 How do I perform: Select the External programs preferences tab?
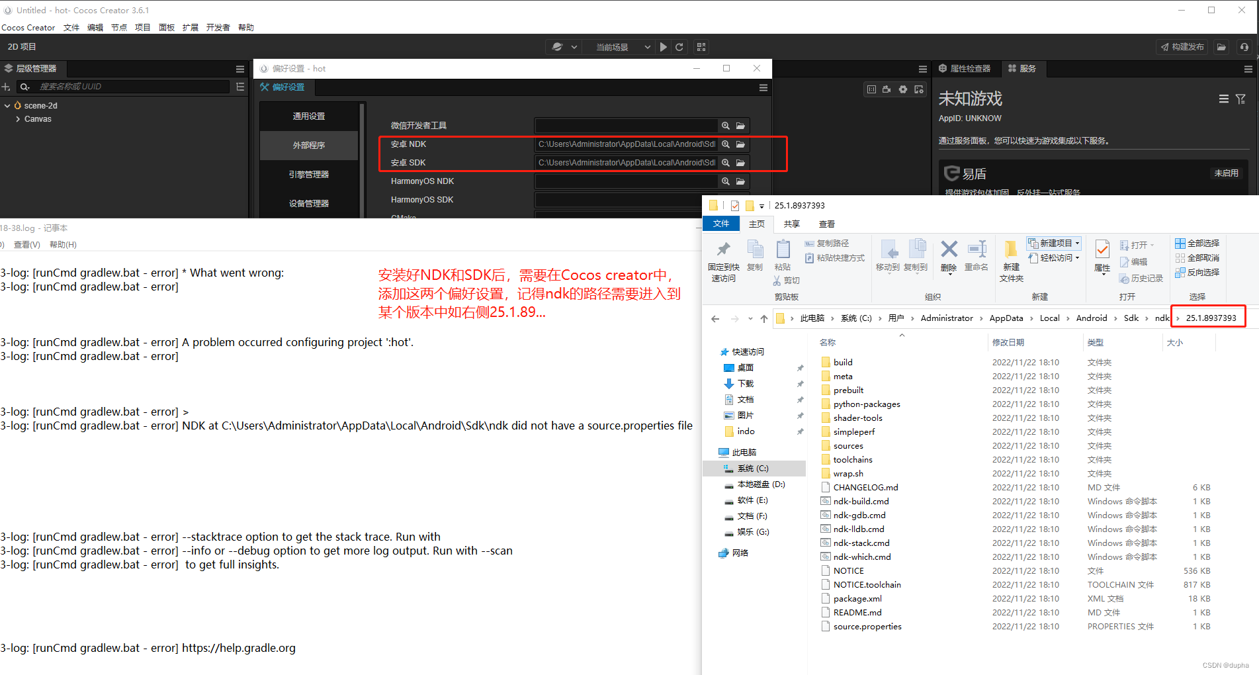pos(309,146)
